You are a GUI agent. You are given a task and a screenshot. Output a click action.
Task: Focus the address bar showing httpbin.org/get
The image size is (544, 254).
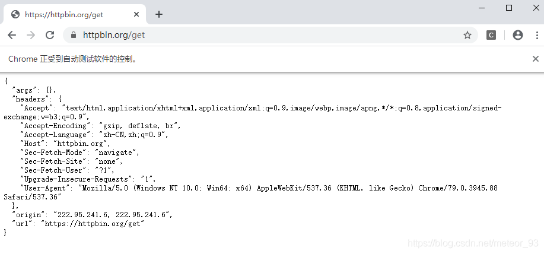point(271,35)
